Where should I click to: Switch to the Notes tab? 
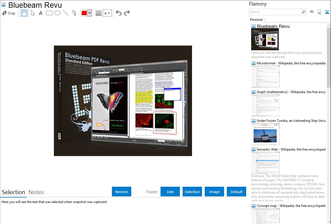point(36,192)
